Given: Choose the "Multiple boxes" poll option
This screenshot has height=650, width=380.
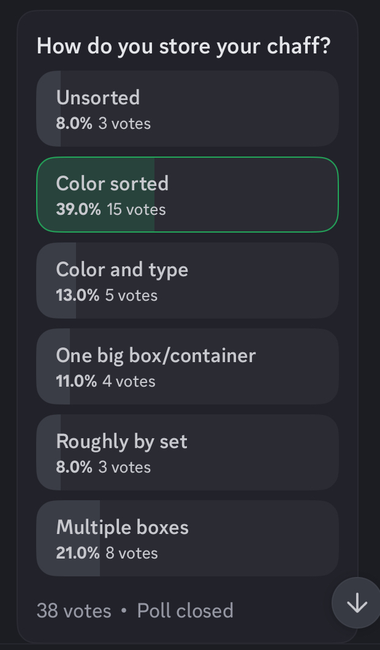Looking at the screenshot, I should 187,538.
